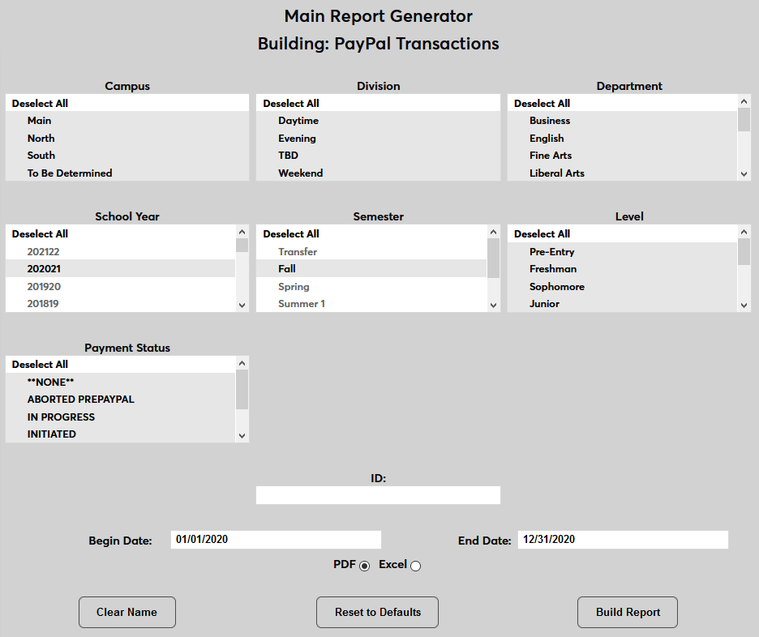Select school year 201819
This screenshot has width=759, height=637.
click(121, 303)
